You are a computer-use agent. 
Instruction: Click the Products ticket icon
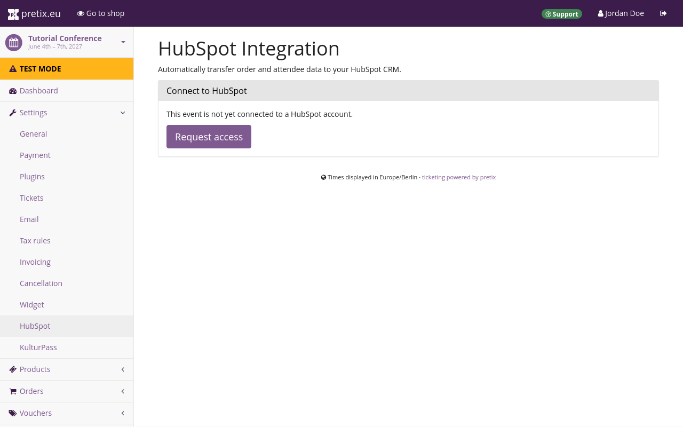(x=13, y=369)
